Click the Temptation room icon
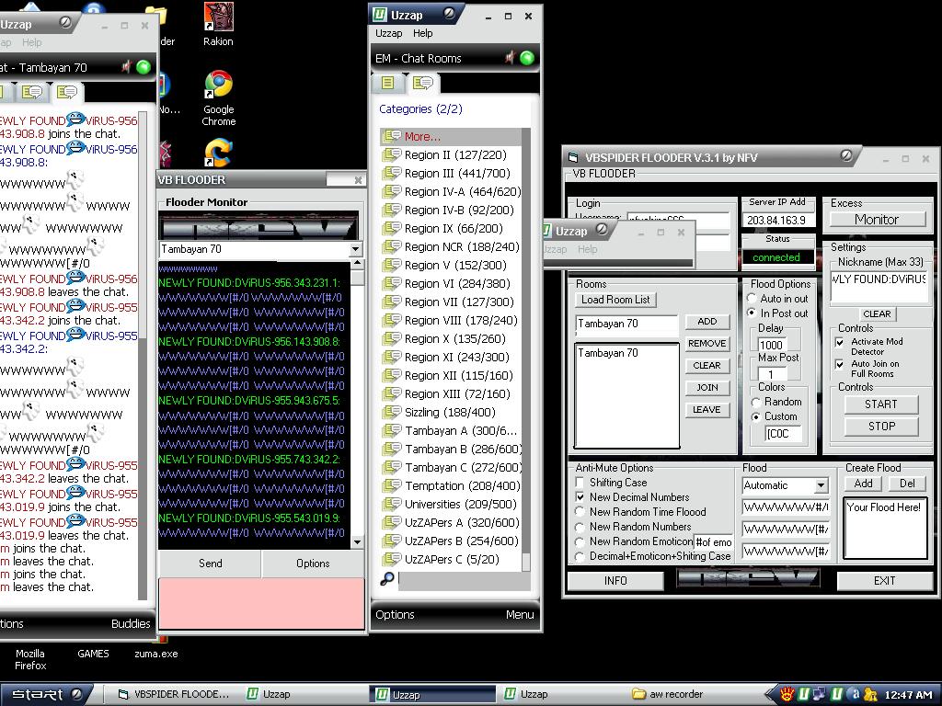 coord(392,485)
